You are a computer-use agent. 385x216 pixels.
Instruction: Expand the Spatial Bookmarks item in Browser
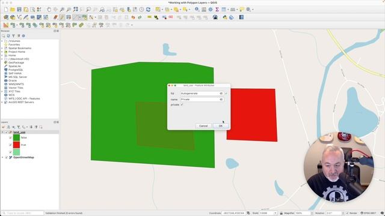click(2, 48)
